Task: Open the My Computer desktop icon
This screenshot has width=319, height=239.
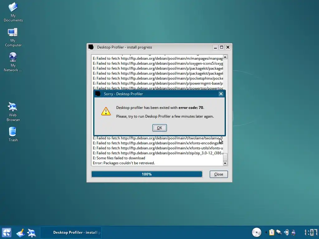Action: click(x=13, y=37)
